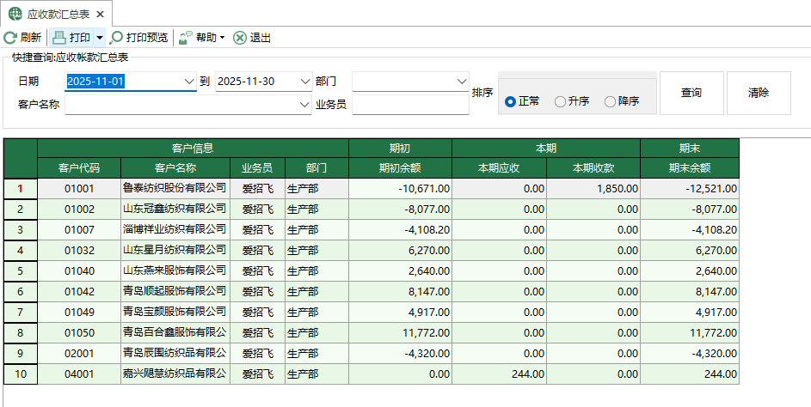Click the 客户信息 group header
This screenshot has height=407, width=811.
(193, 149)
